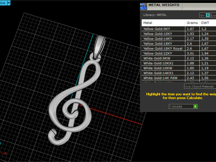
Task: Select the Yellow Gold:18KY row
Action: 179,44
